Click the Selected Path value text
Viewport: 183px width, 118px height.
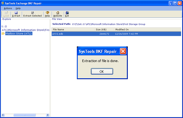pyautogui.click(x=109, y=24)
